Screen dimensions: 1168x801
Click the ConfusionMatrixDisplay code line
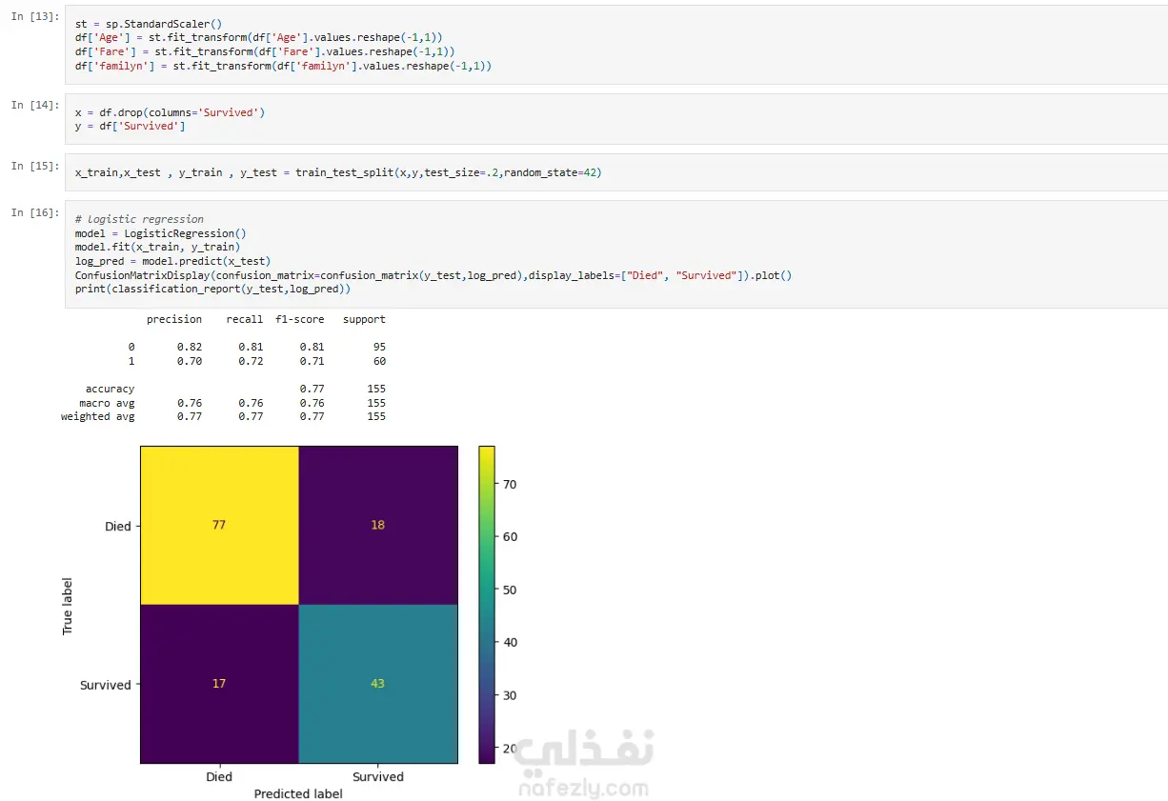click(433, 275)
